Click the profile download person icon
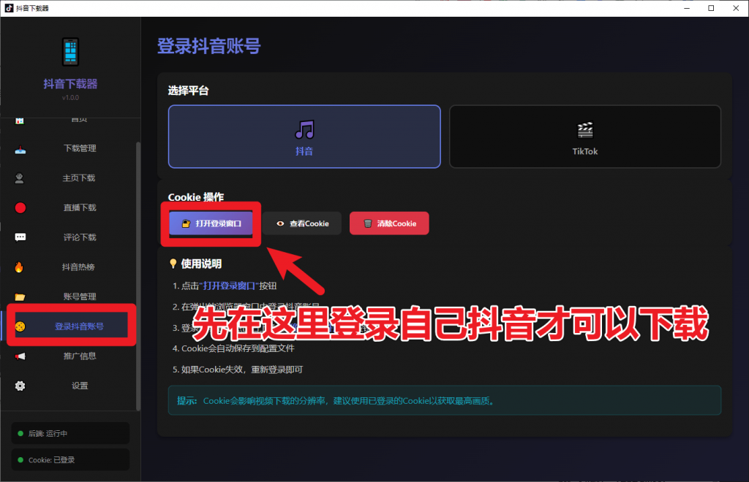Image resolution: width=749 pixels, height=482 pixels. [20, 178]
